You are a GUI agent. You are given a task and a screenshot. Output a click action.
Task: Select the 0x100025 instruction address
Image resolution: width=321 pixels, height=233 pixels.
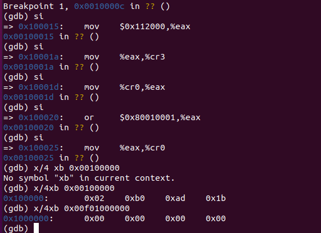point(38,148)
